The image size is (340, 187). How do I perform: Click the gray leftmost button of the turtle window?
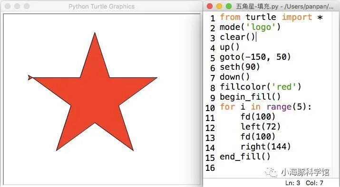[8, 6]
